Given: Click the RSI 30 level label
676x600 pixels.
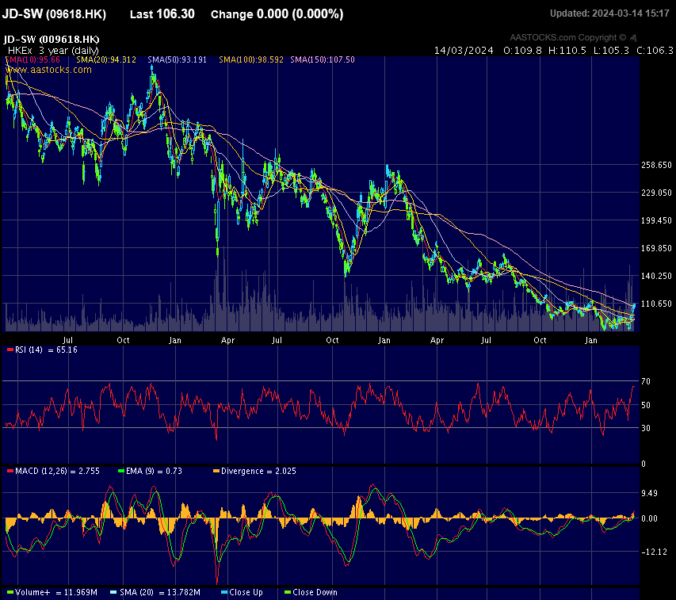Looking at the screenshot, I should (645, 429).
